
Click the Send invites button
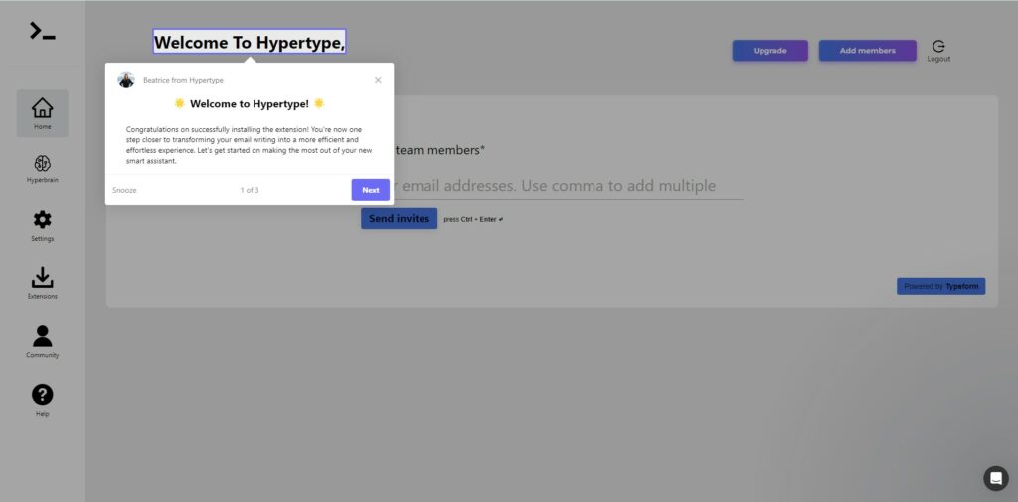[400, 219]
